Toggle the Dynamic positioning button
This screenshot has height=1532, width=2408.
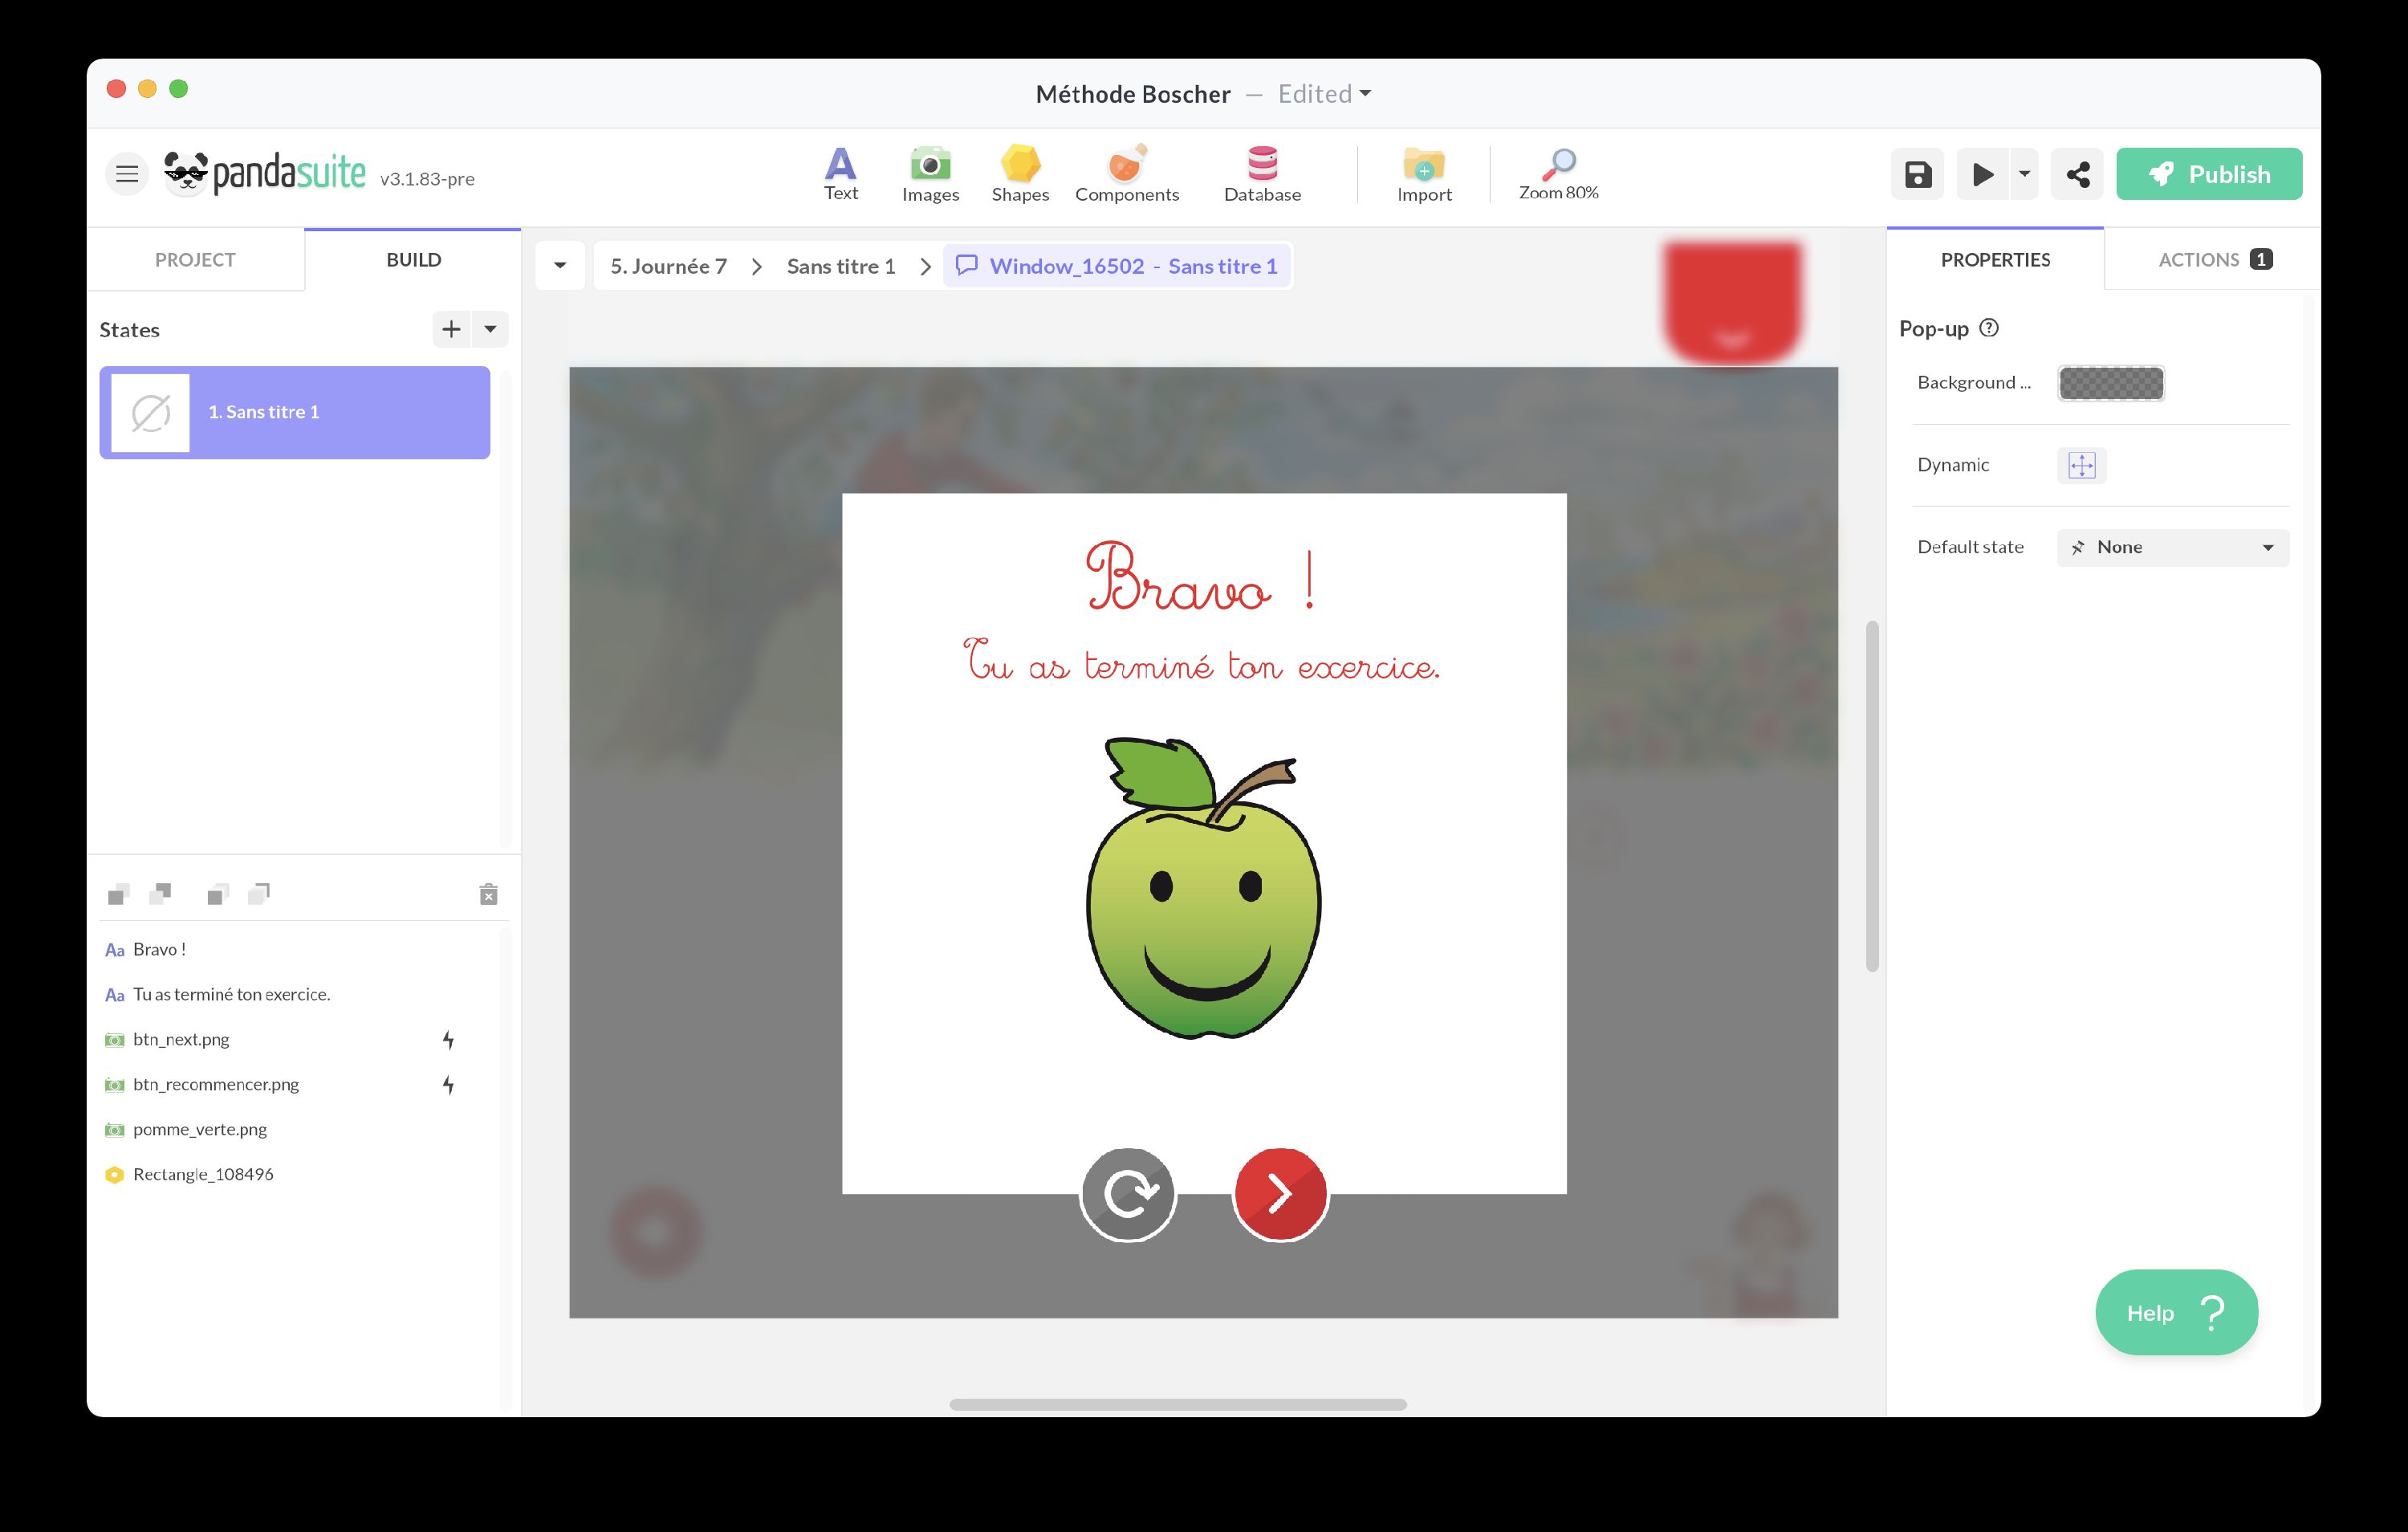(x=2081, y=466)
